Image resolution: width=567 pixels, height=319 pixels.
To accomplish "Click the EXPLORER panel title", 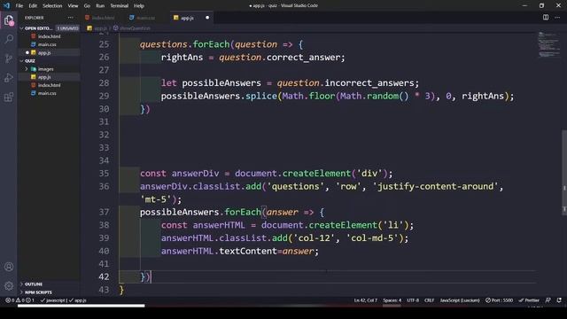I will coord(35,18).
